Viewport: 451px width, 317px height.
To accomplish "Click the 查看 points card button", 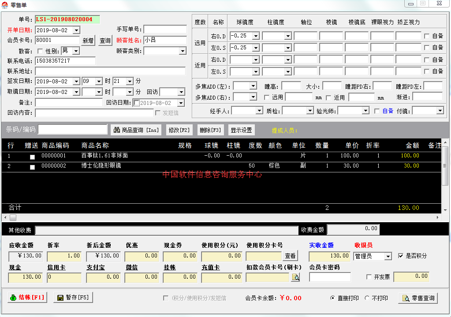I will [x=290, y=256].
